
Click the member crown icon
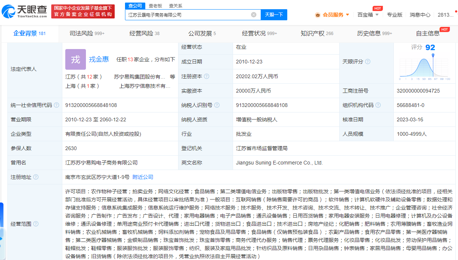[318, 15]
